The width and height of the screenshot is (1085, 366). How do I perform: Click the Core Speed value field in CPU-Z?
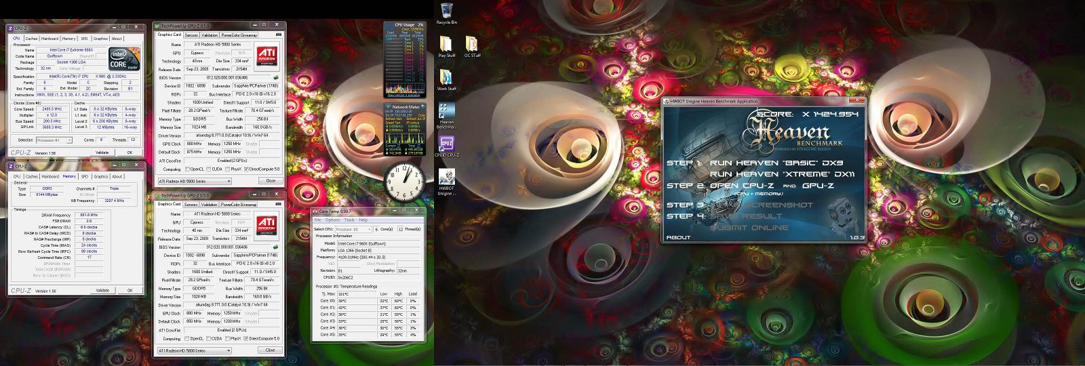coord(53,108)
